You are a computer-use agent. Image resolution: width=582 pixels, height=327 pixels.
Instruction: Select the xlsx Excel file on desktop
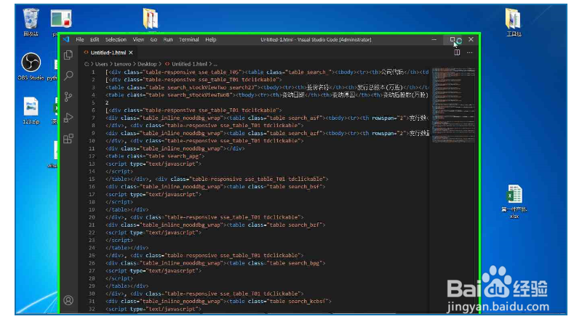[x=514, y=201]
